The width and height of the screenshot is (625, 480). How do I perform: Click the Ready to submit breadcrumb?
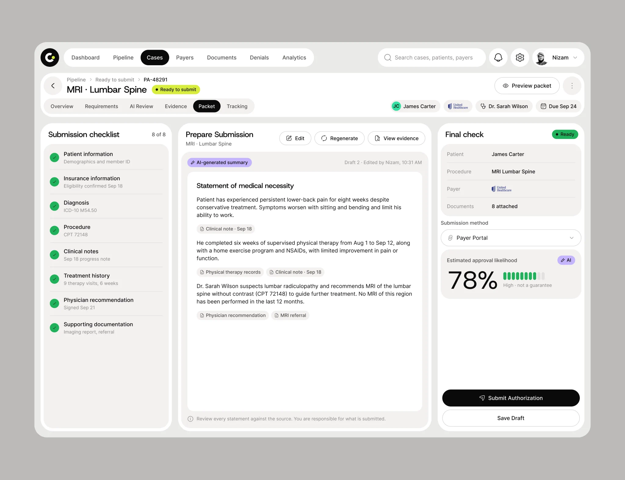tap(115, 80)
